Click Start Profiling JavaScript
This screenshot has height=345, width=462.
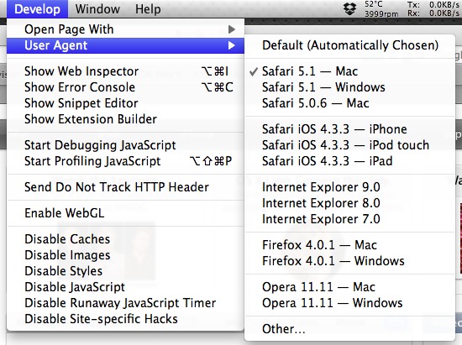pyautogui.click(x=125, y=161)
